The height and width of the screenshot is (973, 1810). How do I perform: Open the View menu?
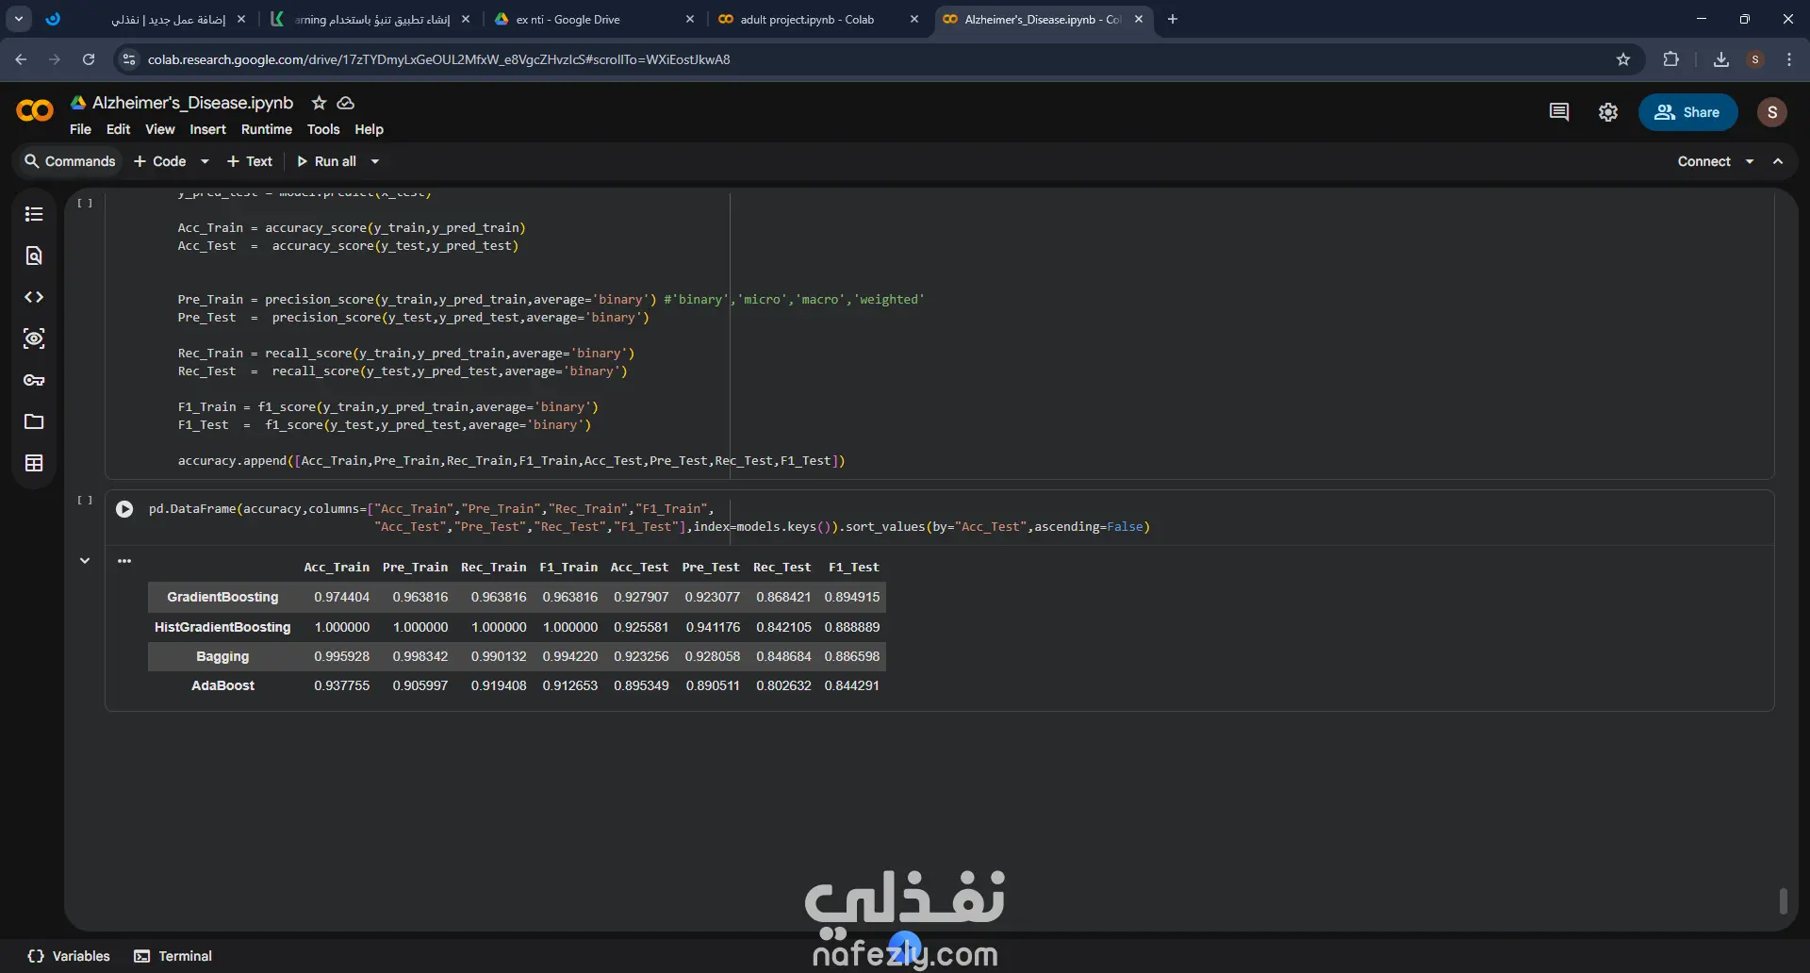click(x=159, y=129)
